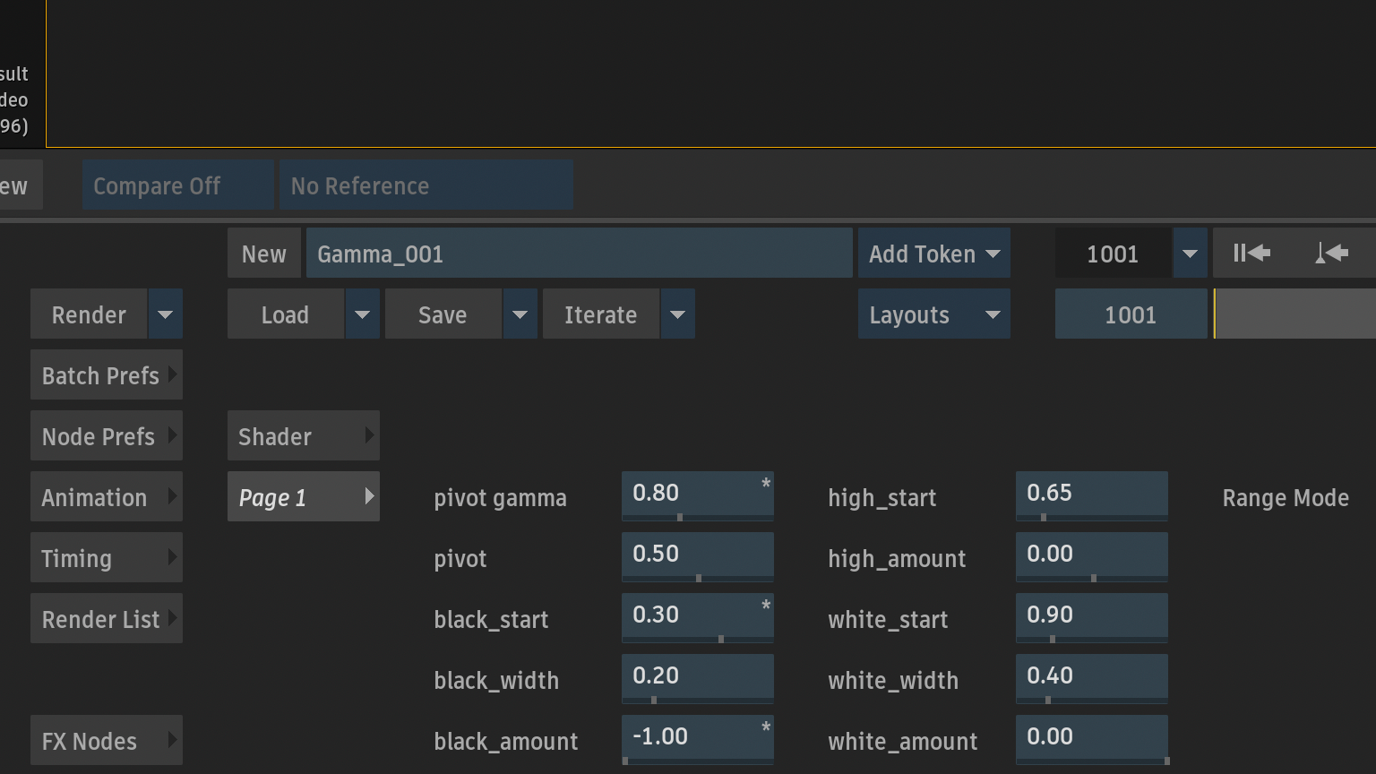Screen dimensions: 1376x774
Task: Click the white_width value field
Action: (1092, 678)
